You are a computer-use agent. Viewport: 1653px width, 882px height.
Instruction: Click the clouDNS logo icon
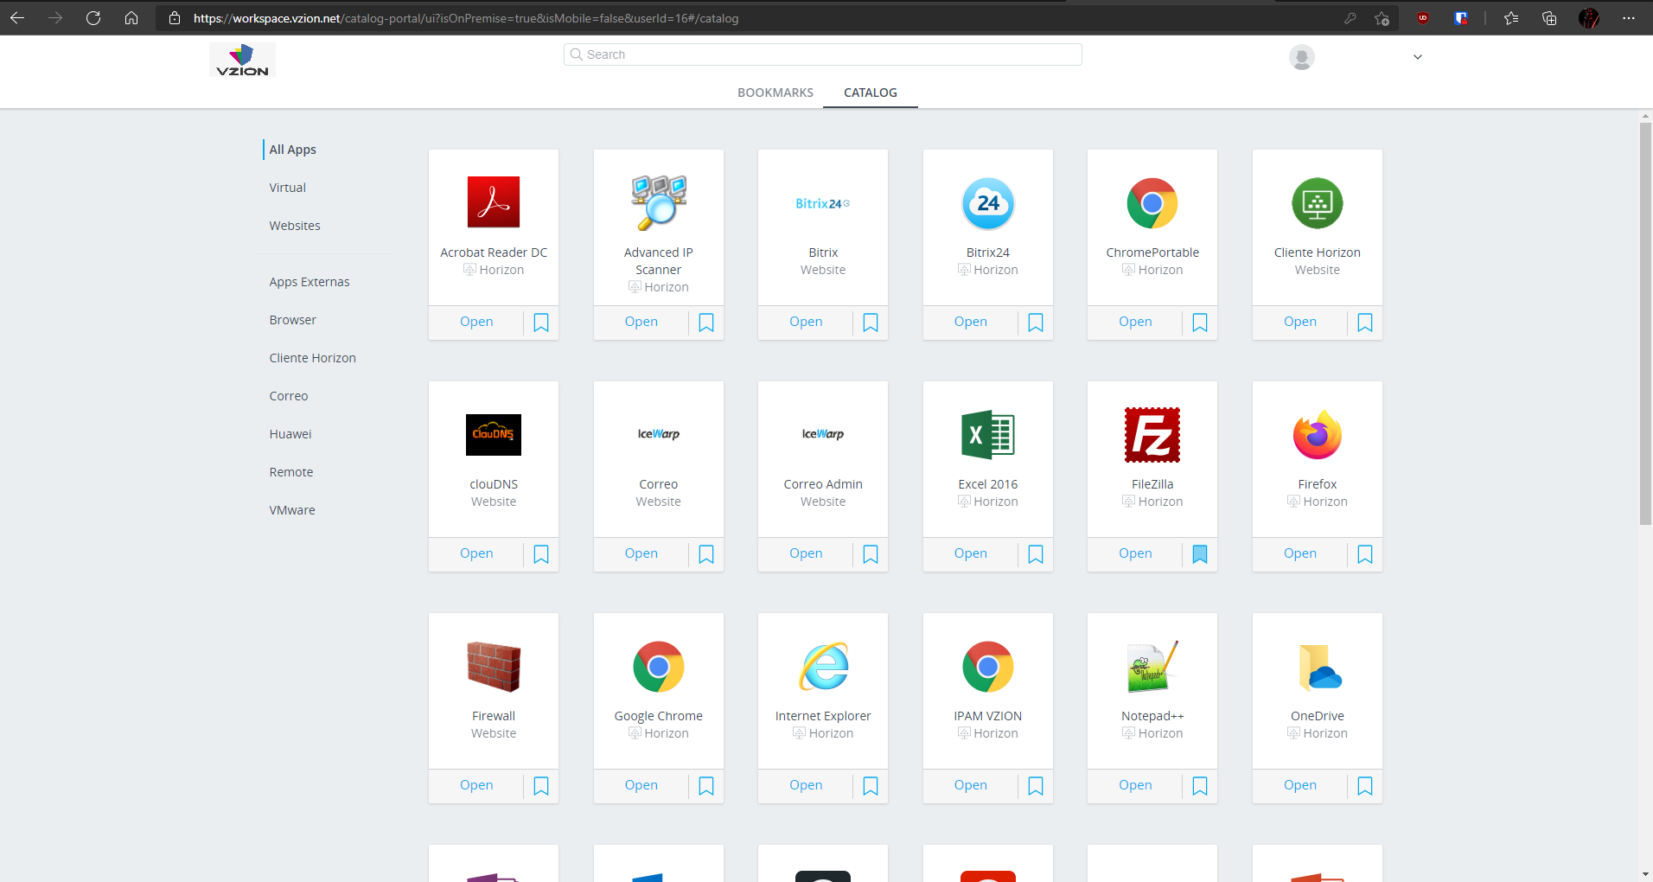pos(494,435)
